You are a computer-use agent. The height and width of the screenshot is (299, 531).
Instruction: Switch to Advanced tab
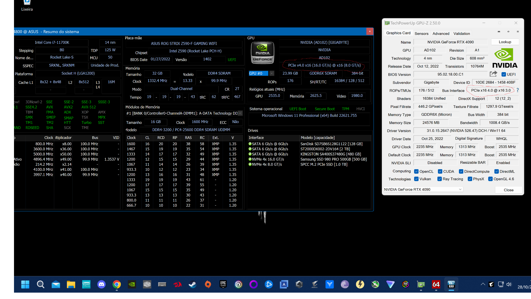(x=441, y=33)
